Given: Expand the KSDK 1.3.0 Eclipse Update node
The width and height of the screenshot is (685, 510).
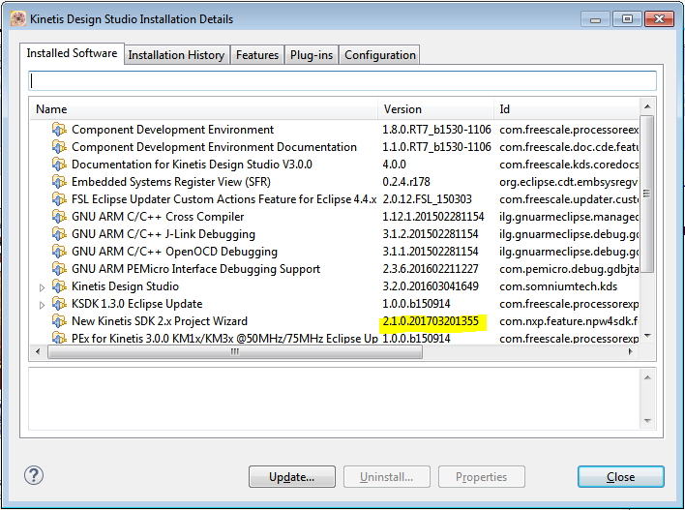Looking at the screenshot, I should click(x=42, y=305).
